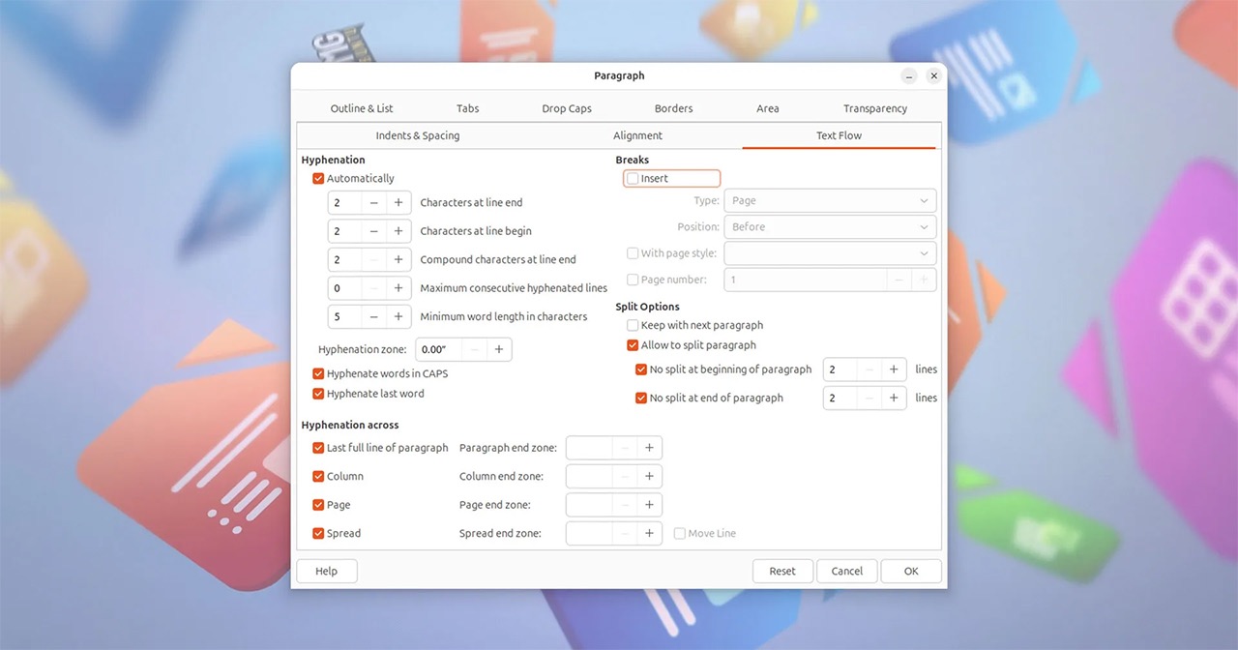This screenshot has width=1238, height=650.
Task: Focus the Page end zone field
Action: (x=590, y=505)
